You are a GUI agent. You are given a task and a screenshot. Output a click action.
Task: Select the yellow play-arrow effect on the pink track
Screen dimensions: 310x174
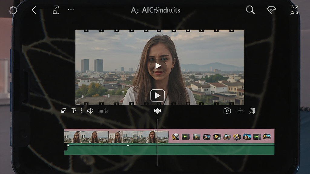196,137
